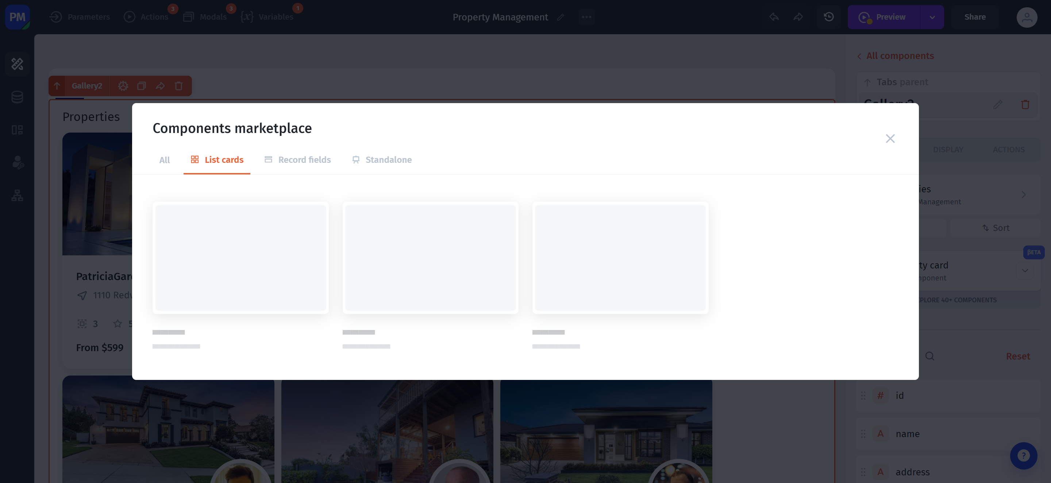
Task: Click the Properties heading on canvas
Action: [x=91, y=117]
